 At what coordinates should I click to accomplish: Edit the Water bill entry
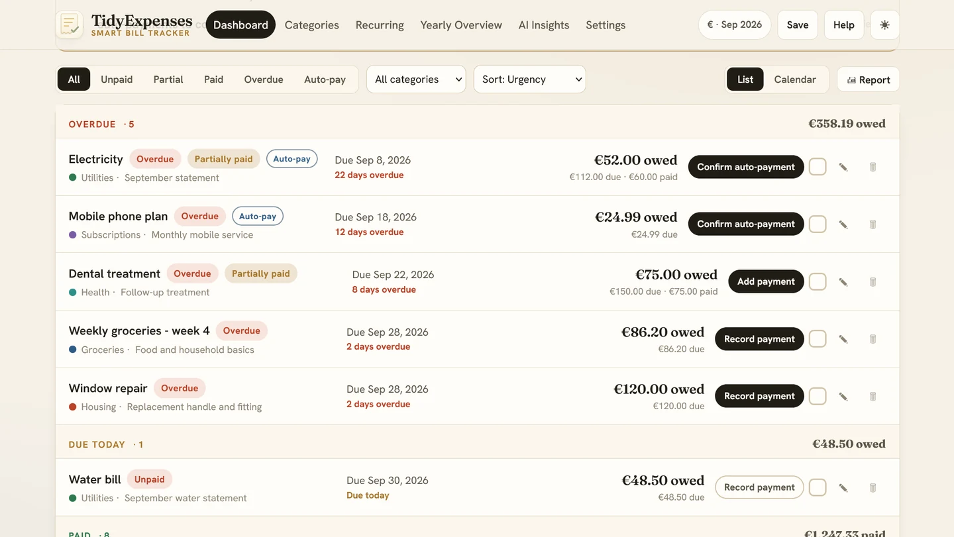click(x=843, y=487)
